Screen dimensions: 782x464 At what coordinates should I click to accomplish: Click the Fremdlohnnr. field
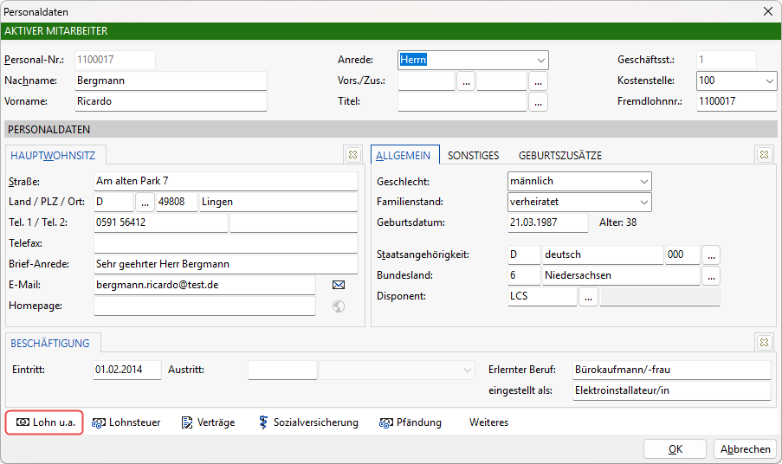[x=737, y=101]
